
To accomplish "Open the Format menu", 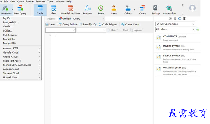I will pyautogui.click(x=29, y=1).
